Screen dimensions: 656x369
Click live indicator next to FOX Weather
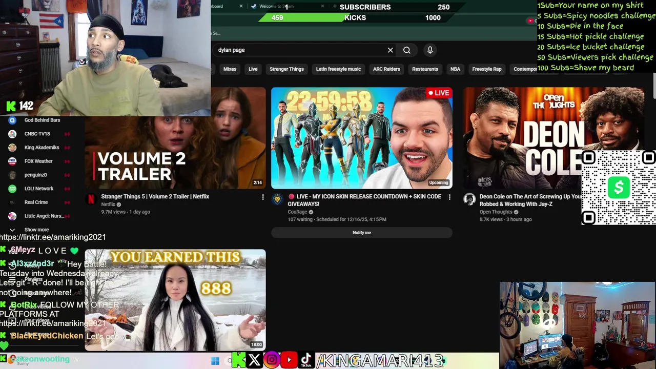67,161
